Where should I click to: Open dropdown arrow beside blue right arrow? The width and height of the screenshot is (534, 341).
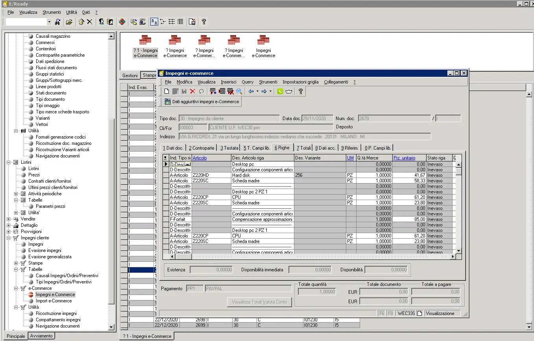coord(271,91)
